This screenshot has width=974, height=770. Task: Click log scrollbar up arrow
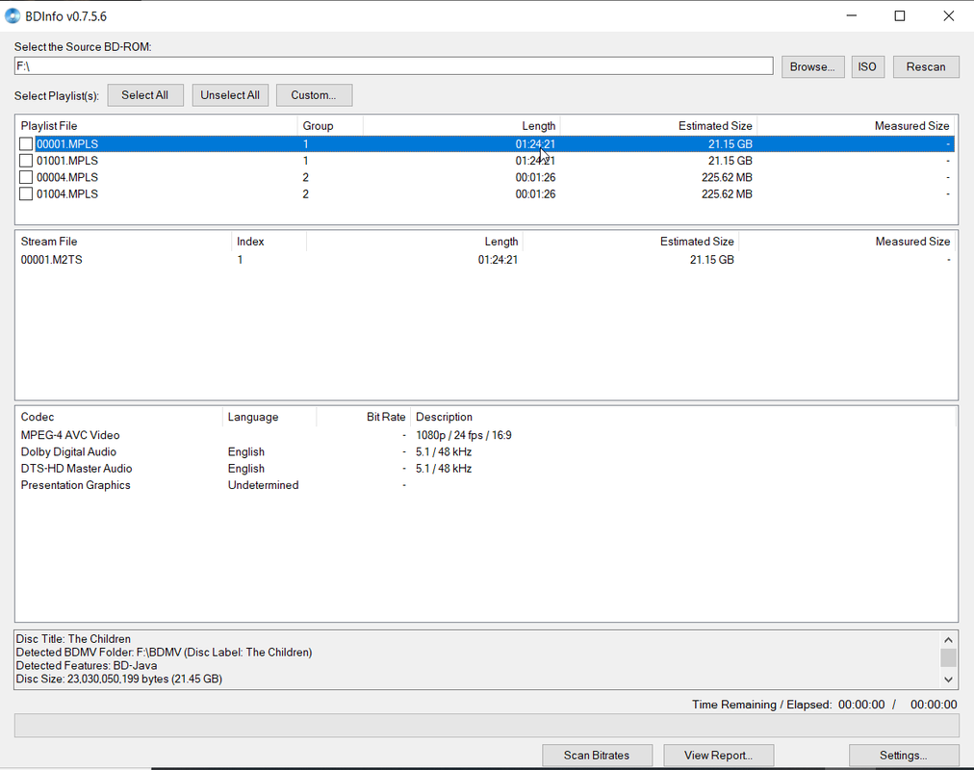click(948, 640)
